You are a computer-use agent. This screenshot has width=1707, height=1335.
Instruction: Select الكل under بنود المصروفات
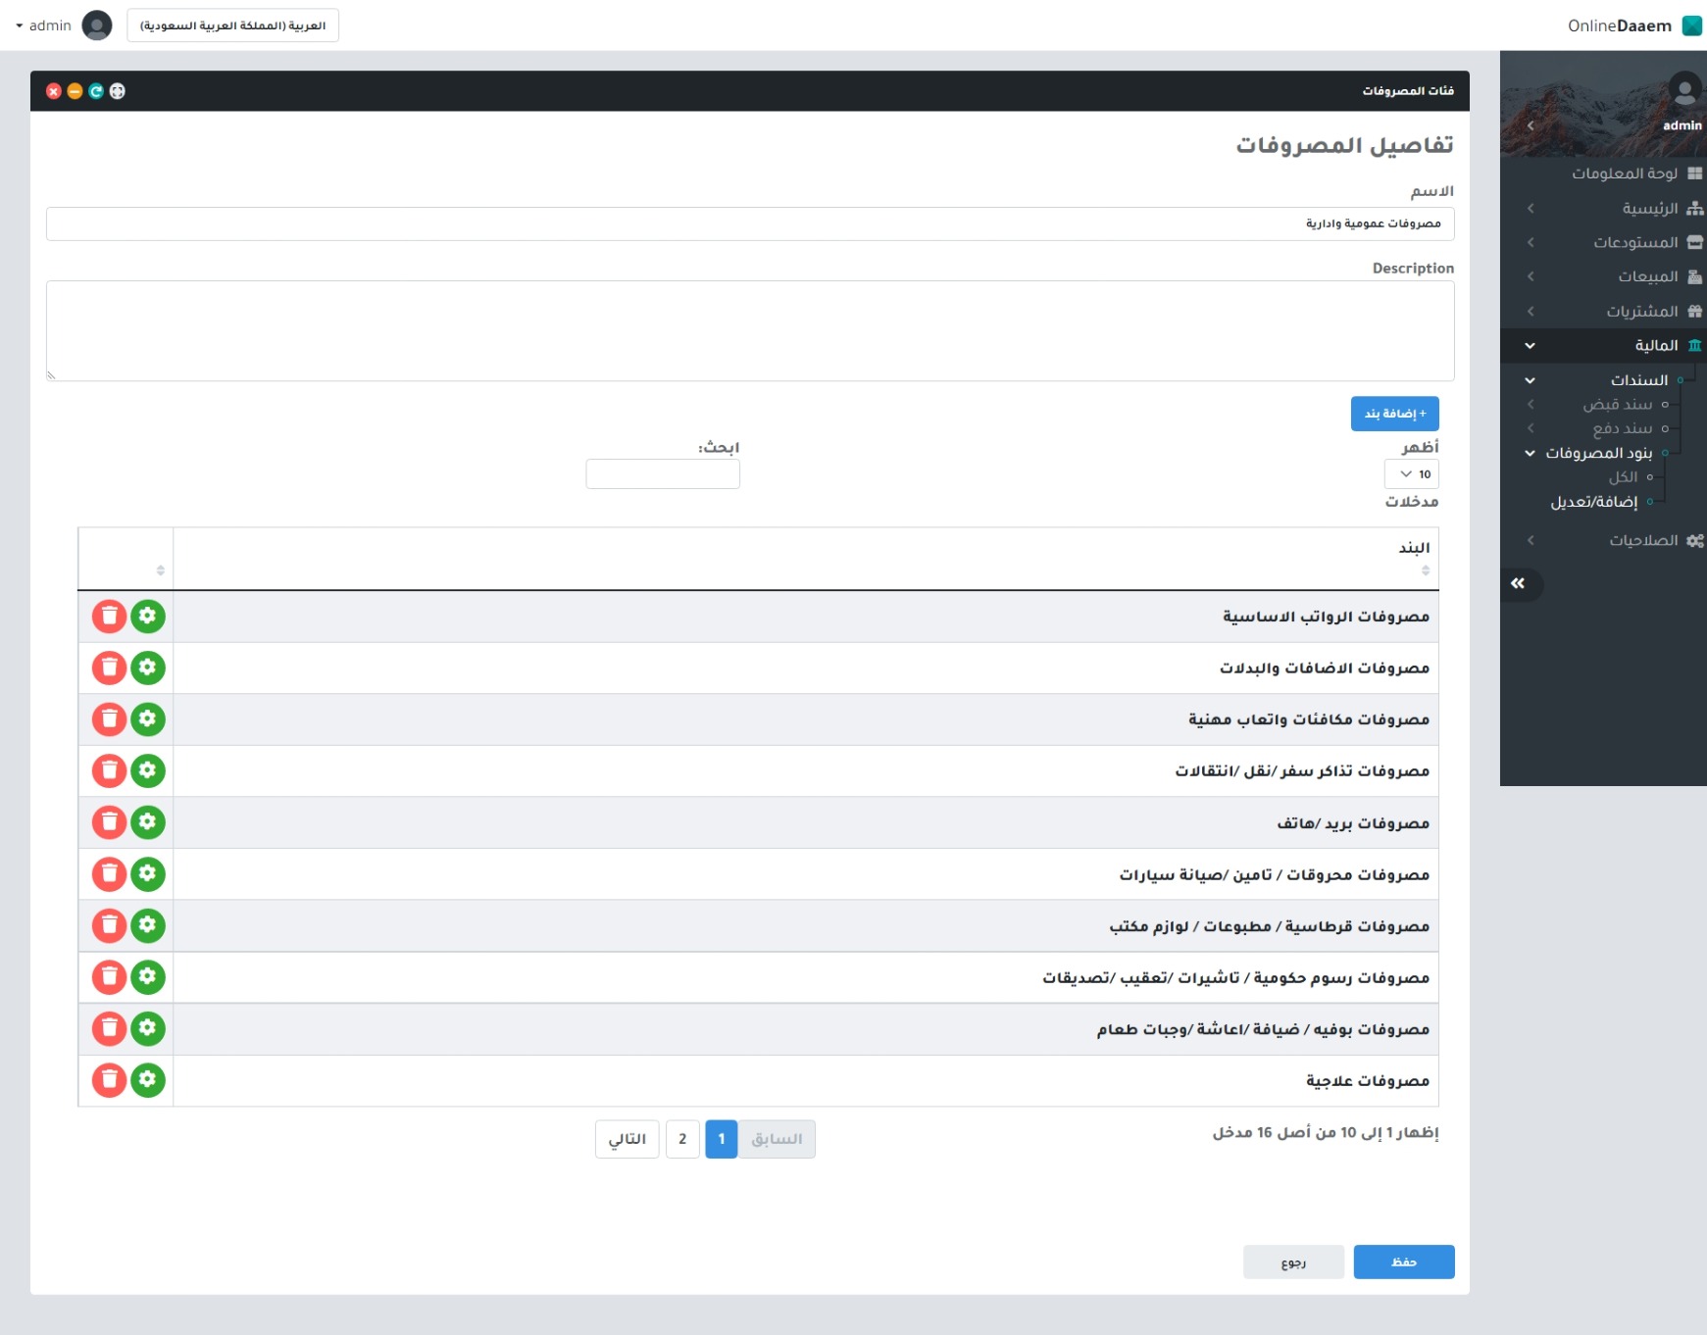pyautogui.click(x=1623, y=477)
